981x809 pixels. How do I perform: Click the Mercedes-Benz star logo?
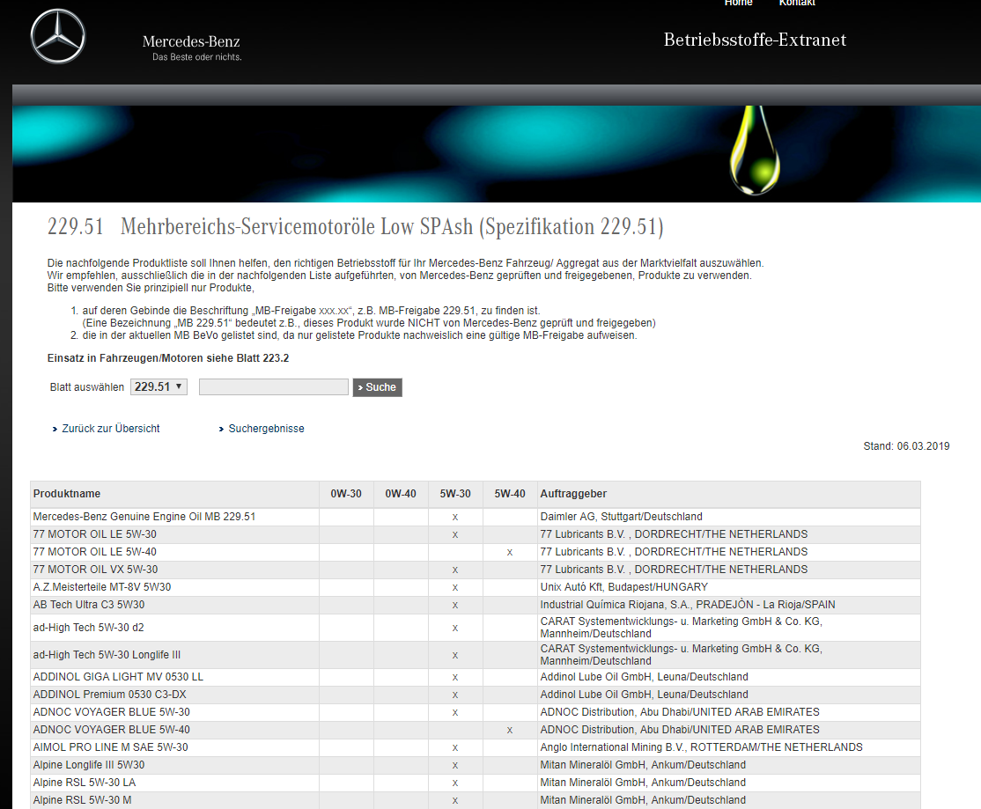tap(57, 36)
